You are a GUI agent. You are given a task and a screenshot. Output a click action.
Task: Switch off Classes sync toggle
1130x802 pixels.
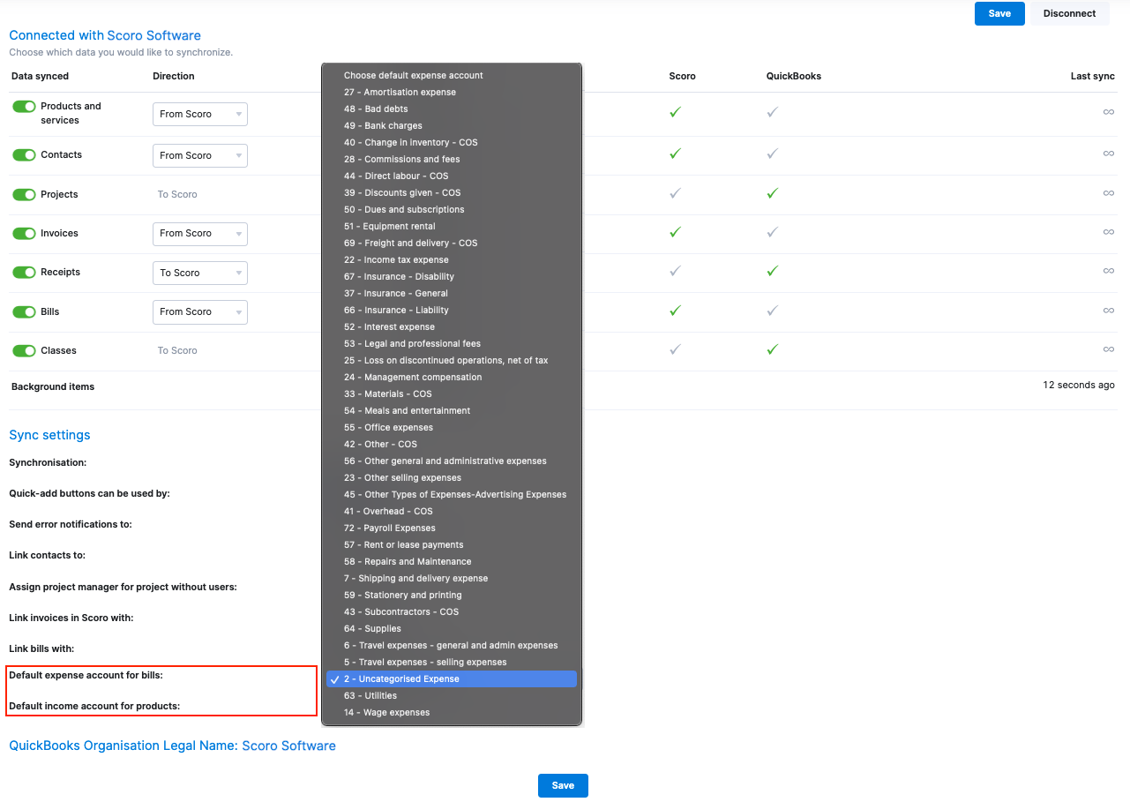24,350
